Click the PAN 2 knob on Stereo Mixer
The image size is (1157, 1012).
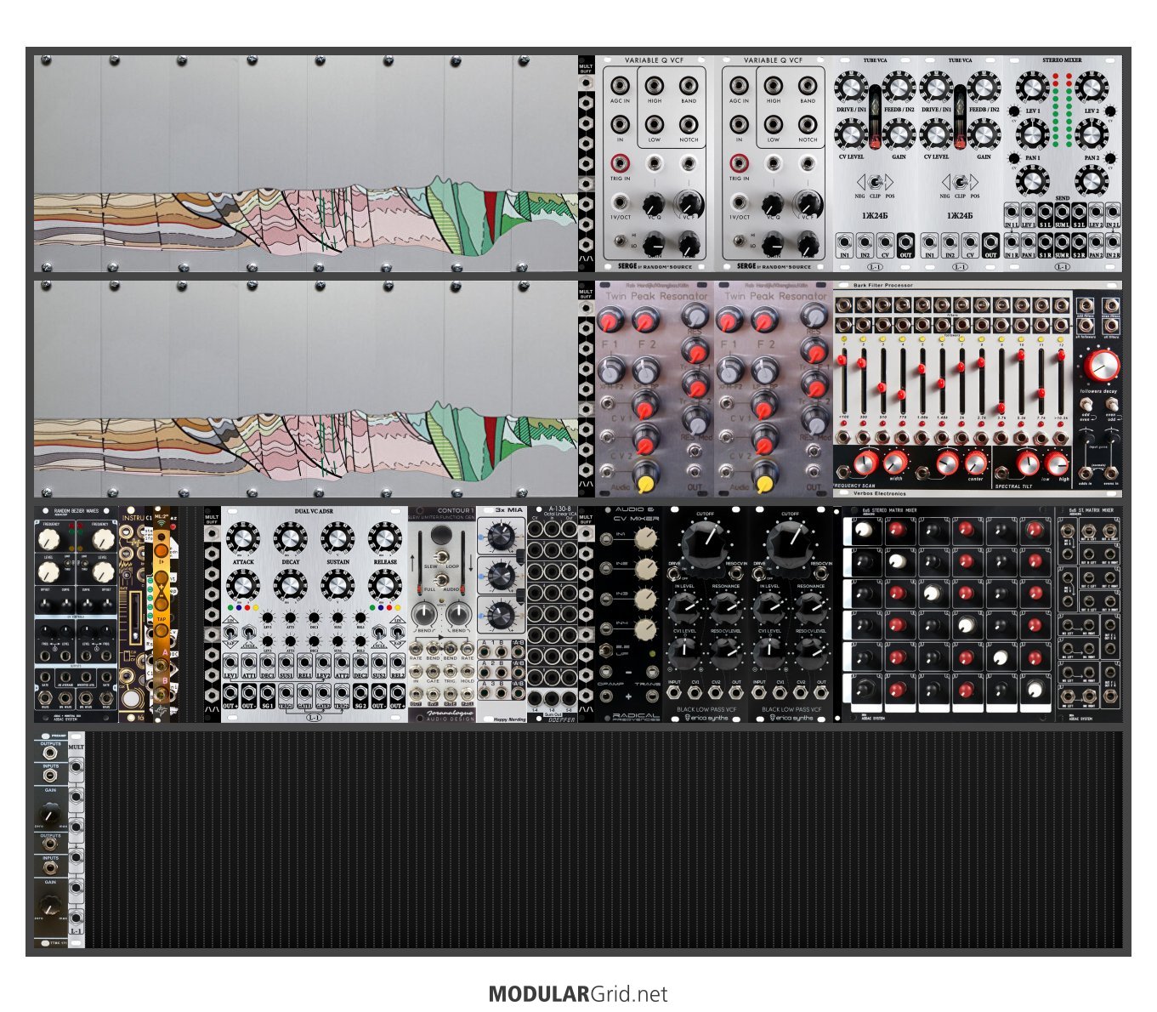click(x=1092, y=135)
